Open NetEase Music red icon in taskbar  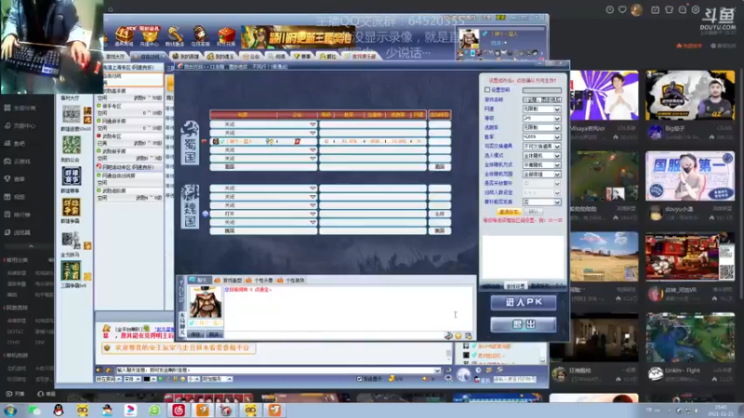coord(179,410)
